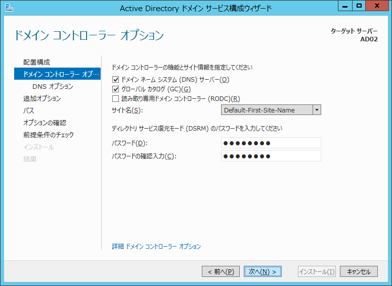Select ドメイン コントローラー オプション in sidebar
The image size is (392, 286).
click(58, 74)
